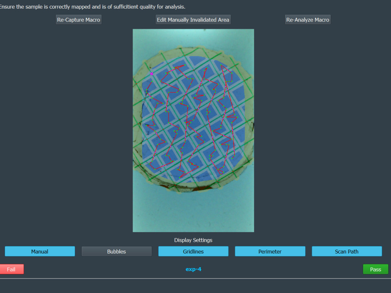Toggle the Gridlines overlay
391x293 pixels.
pos(193,251)
